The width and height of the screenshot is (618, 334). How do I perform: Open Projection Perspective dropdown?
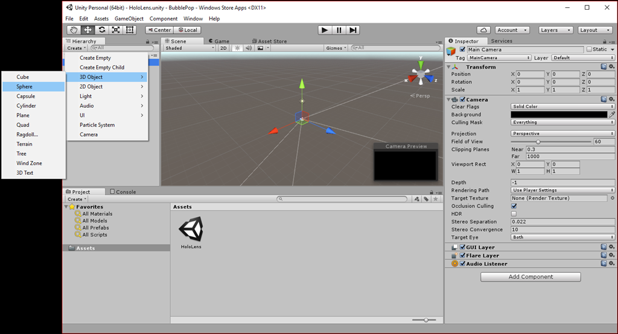point(562,133)
